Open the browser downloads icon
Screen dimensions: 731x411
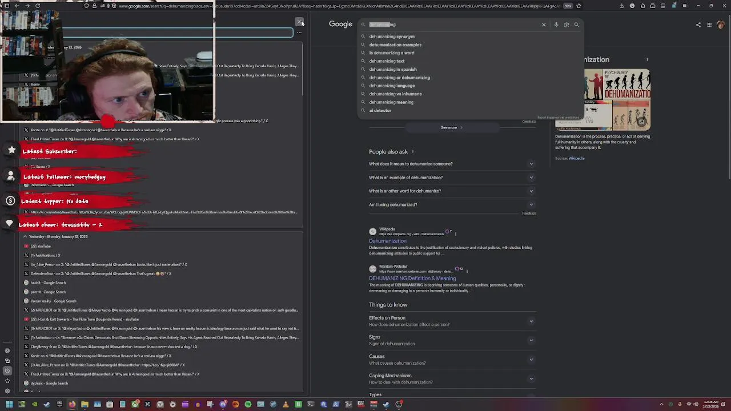[621, 6]
